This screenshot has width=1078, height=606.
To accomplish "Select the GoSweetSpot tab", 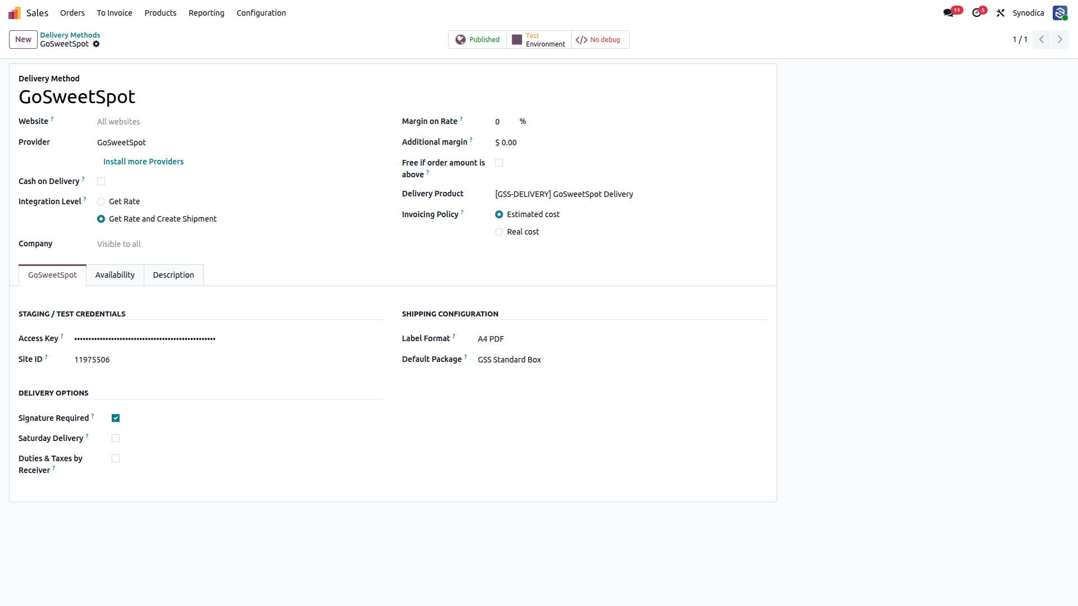I will coord(52,275).
